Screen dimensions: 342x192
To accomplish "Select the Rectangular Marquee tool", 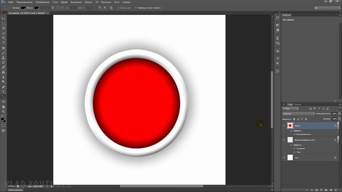I will point(3,23).
